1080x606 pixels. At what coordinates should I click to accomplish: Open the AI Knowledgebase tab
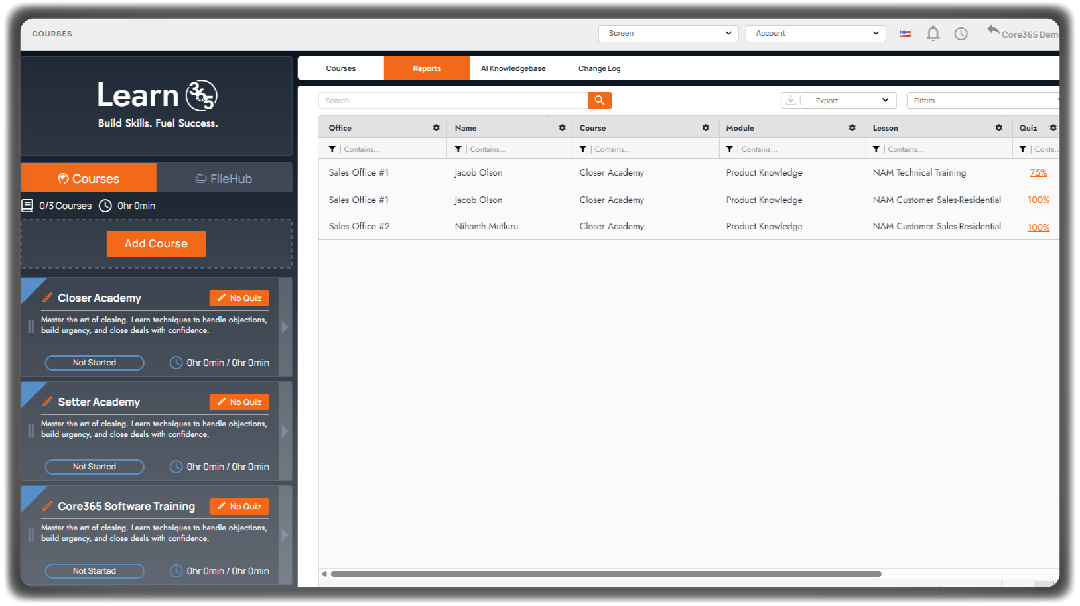click(x=513, y=68)
